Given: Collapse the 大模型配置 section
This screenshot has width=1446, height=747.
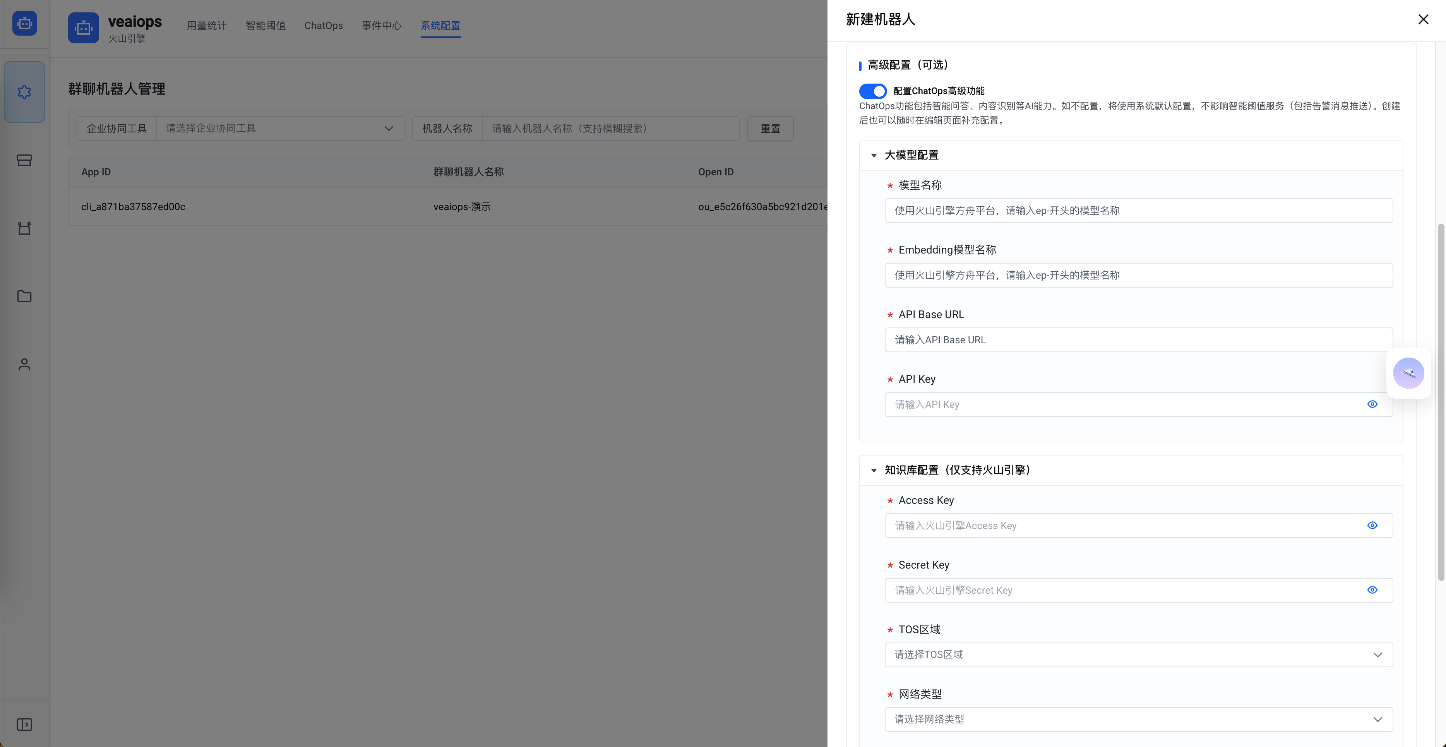Looking at the screenshot, I should tap(874, 155).
